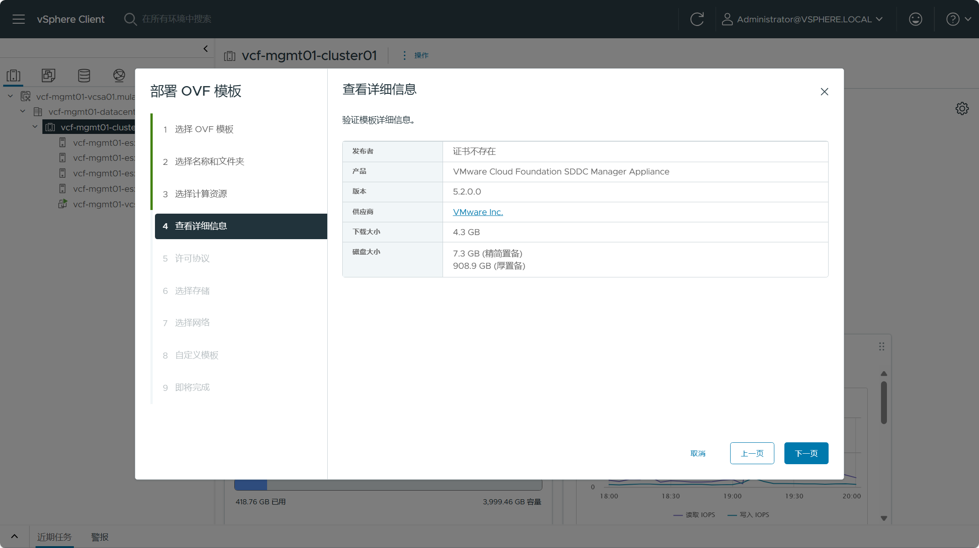Select the vCenter vcf-mgmt01-vcsa01 tree item

click(x=77, y=97)
